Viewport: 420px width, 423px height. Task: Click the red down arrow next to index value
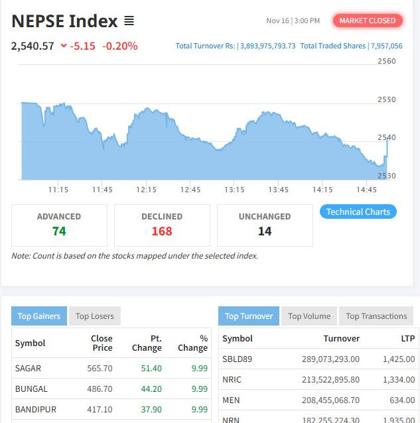click(x=64, y=46)
